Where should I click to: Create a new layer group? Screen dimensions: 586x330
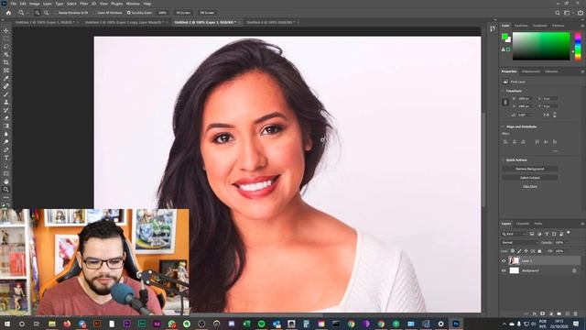pyautogui.click(x=559, y=313)
